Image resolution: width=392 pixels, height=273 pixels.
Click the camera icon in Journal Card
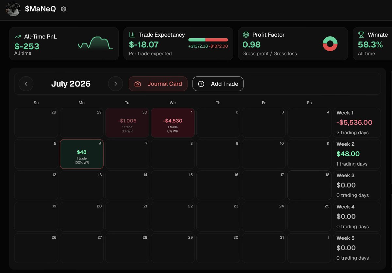point(138,84)
